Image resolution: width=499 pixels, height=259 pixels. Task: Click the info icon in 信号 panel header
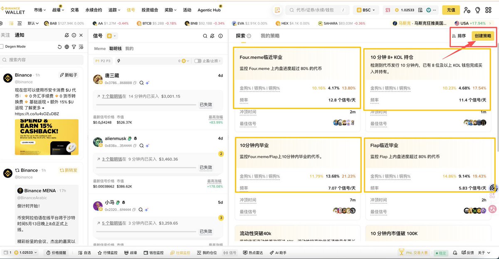[220, 36]
